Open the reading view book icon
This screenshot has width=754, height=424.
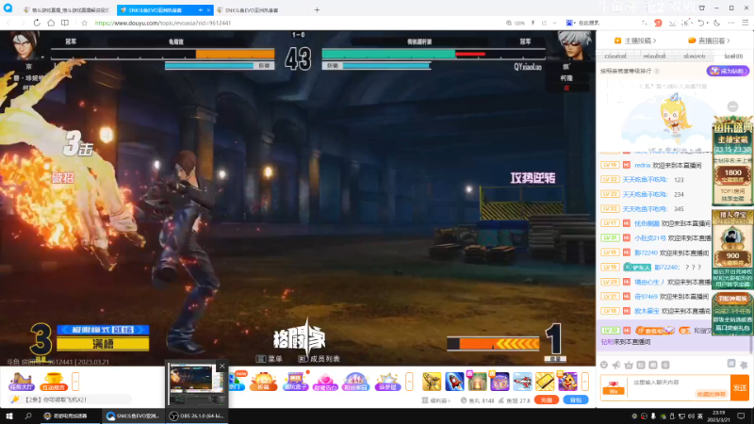tap(65, 23)
